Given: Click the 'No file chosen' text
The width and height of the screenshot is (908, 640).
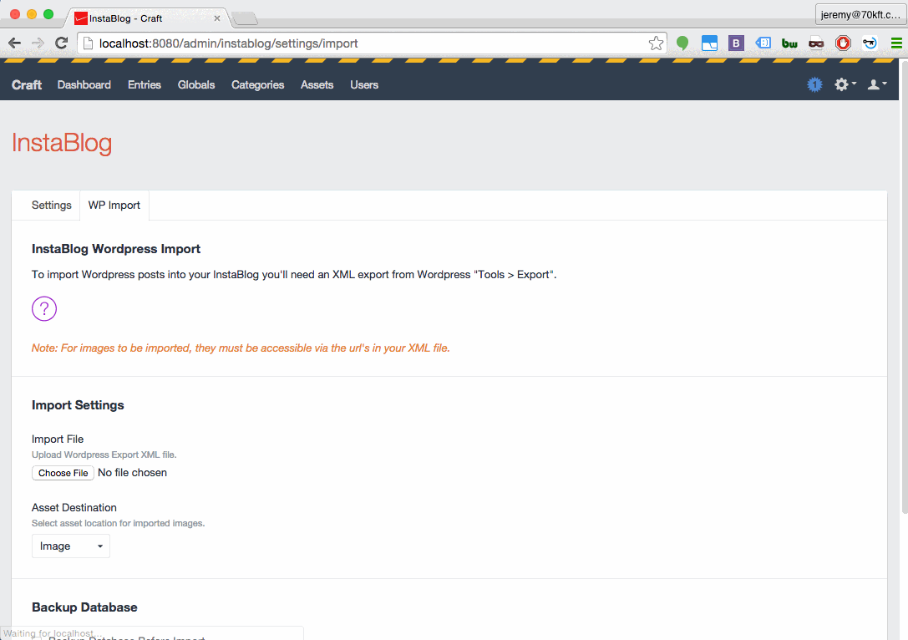Looking at the screenshot, I should (132, 473).
